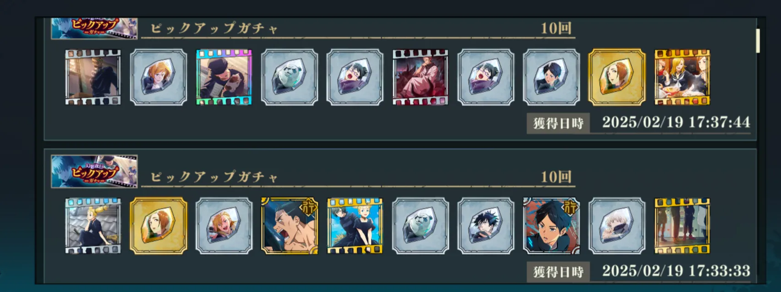The image size is (781, 292).
Task: Select dark-haired boy card with red-blue background
Action: tap(551, 226)
